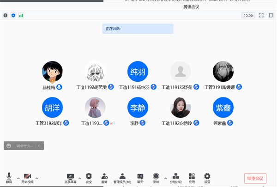277x187 pixels.
Task: Click 赫桂梅's active microphone icon
Action: 59,87
